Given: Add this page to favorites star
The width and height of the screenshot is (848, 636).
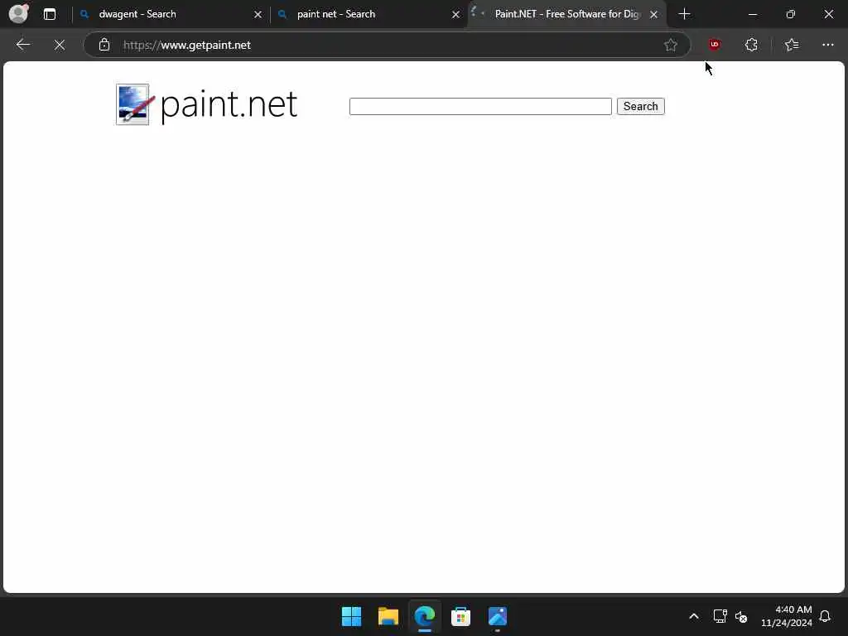Looking at the screenshot, I should click(x=671, y=45).
